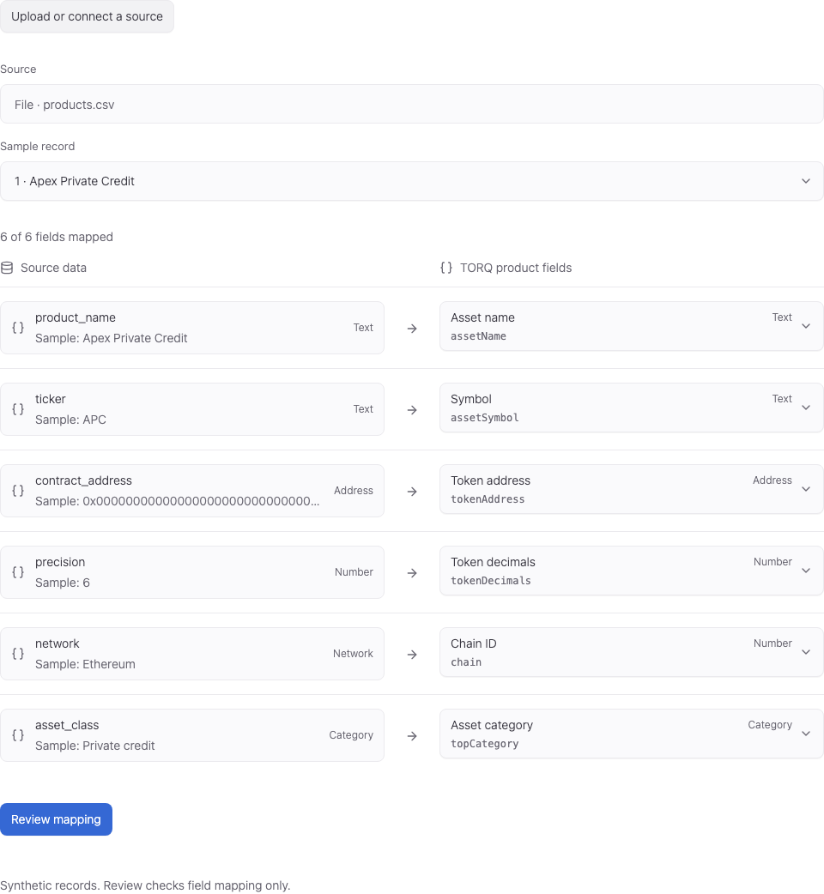Click the braces icon on the ticker card

pyautogui.click(x=18, y=409)
